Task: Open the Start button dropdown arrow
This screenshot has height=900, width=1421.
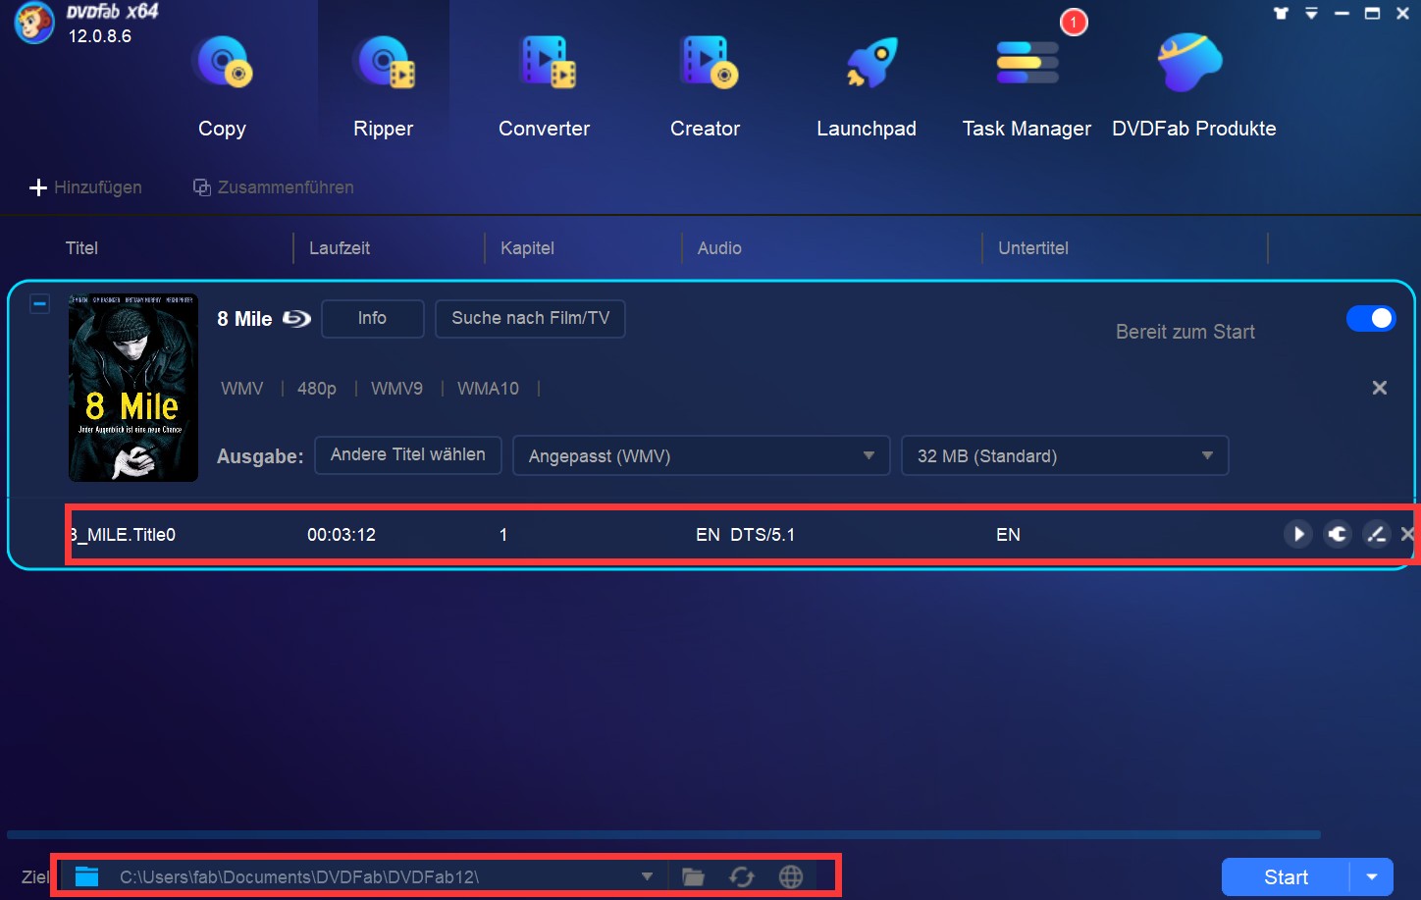Action: pos(1372,877)
